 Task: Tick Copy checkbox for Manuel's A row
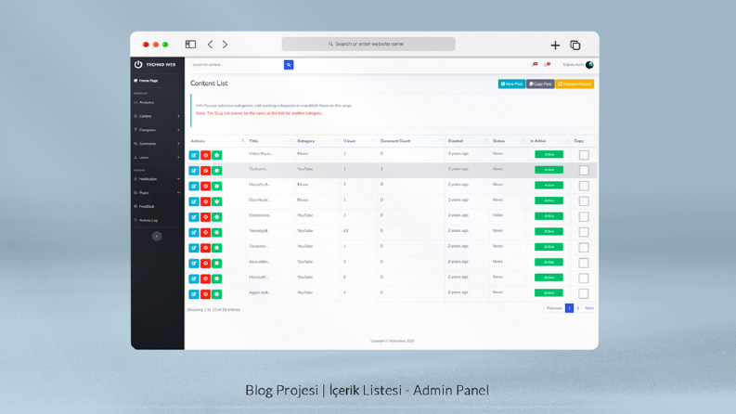[584, 186]
